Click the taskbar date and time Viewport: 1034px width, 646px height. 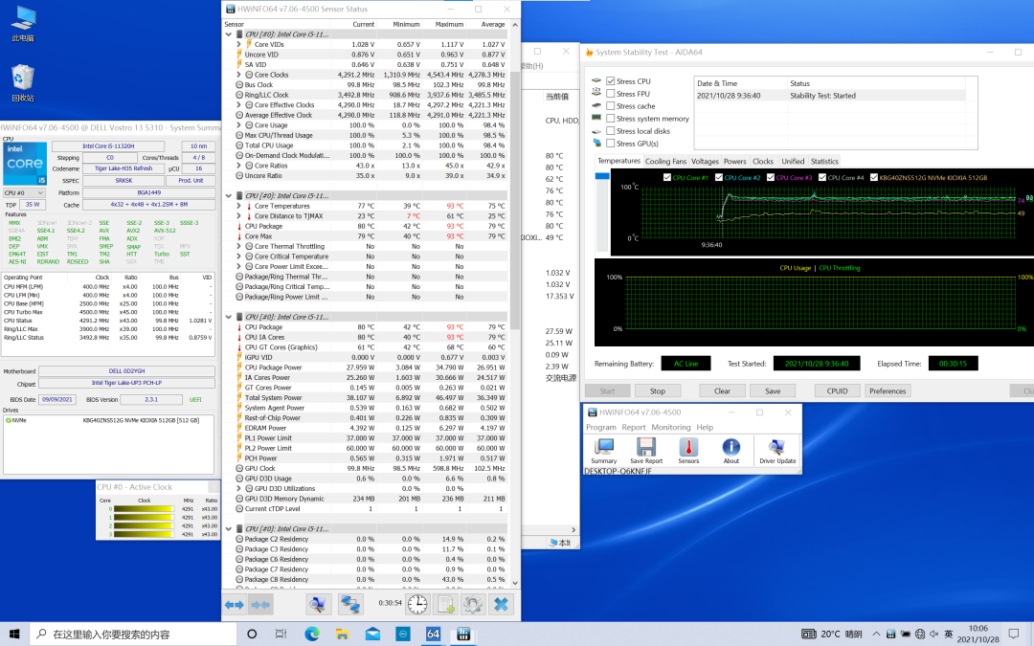pos(978,635)
